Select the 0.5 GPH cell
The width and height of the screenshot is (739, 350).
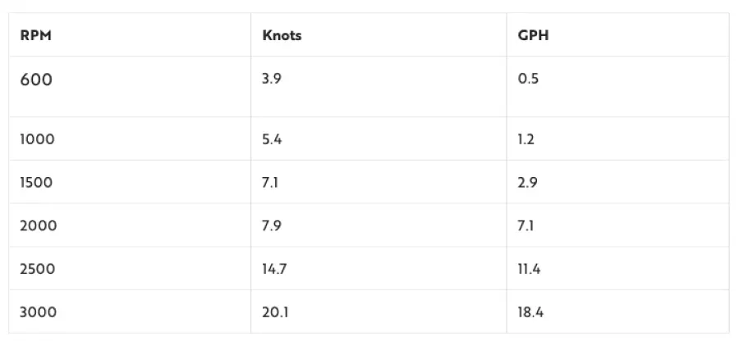point(528,80)
